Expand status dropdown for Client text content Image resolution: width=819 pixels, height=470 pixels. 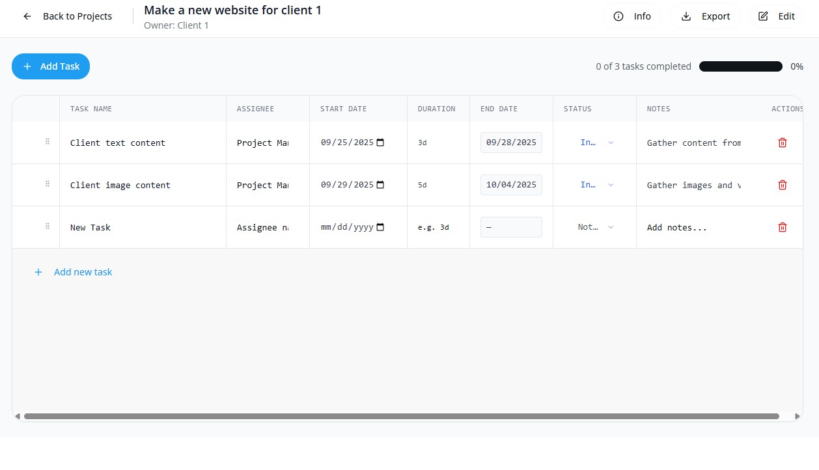596,143
